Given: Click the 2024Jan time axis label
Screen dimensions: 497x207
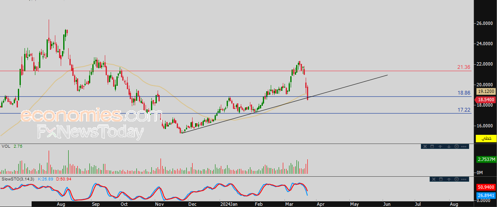Looking at the screenshot, I should [229, 204].
